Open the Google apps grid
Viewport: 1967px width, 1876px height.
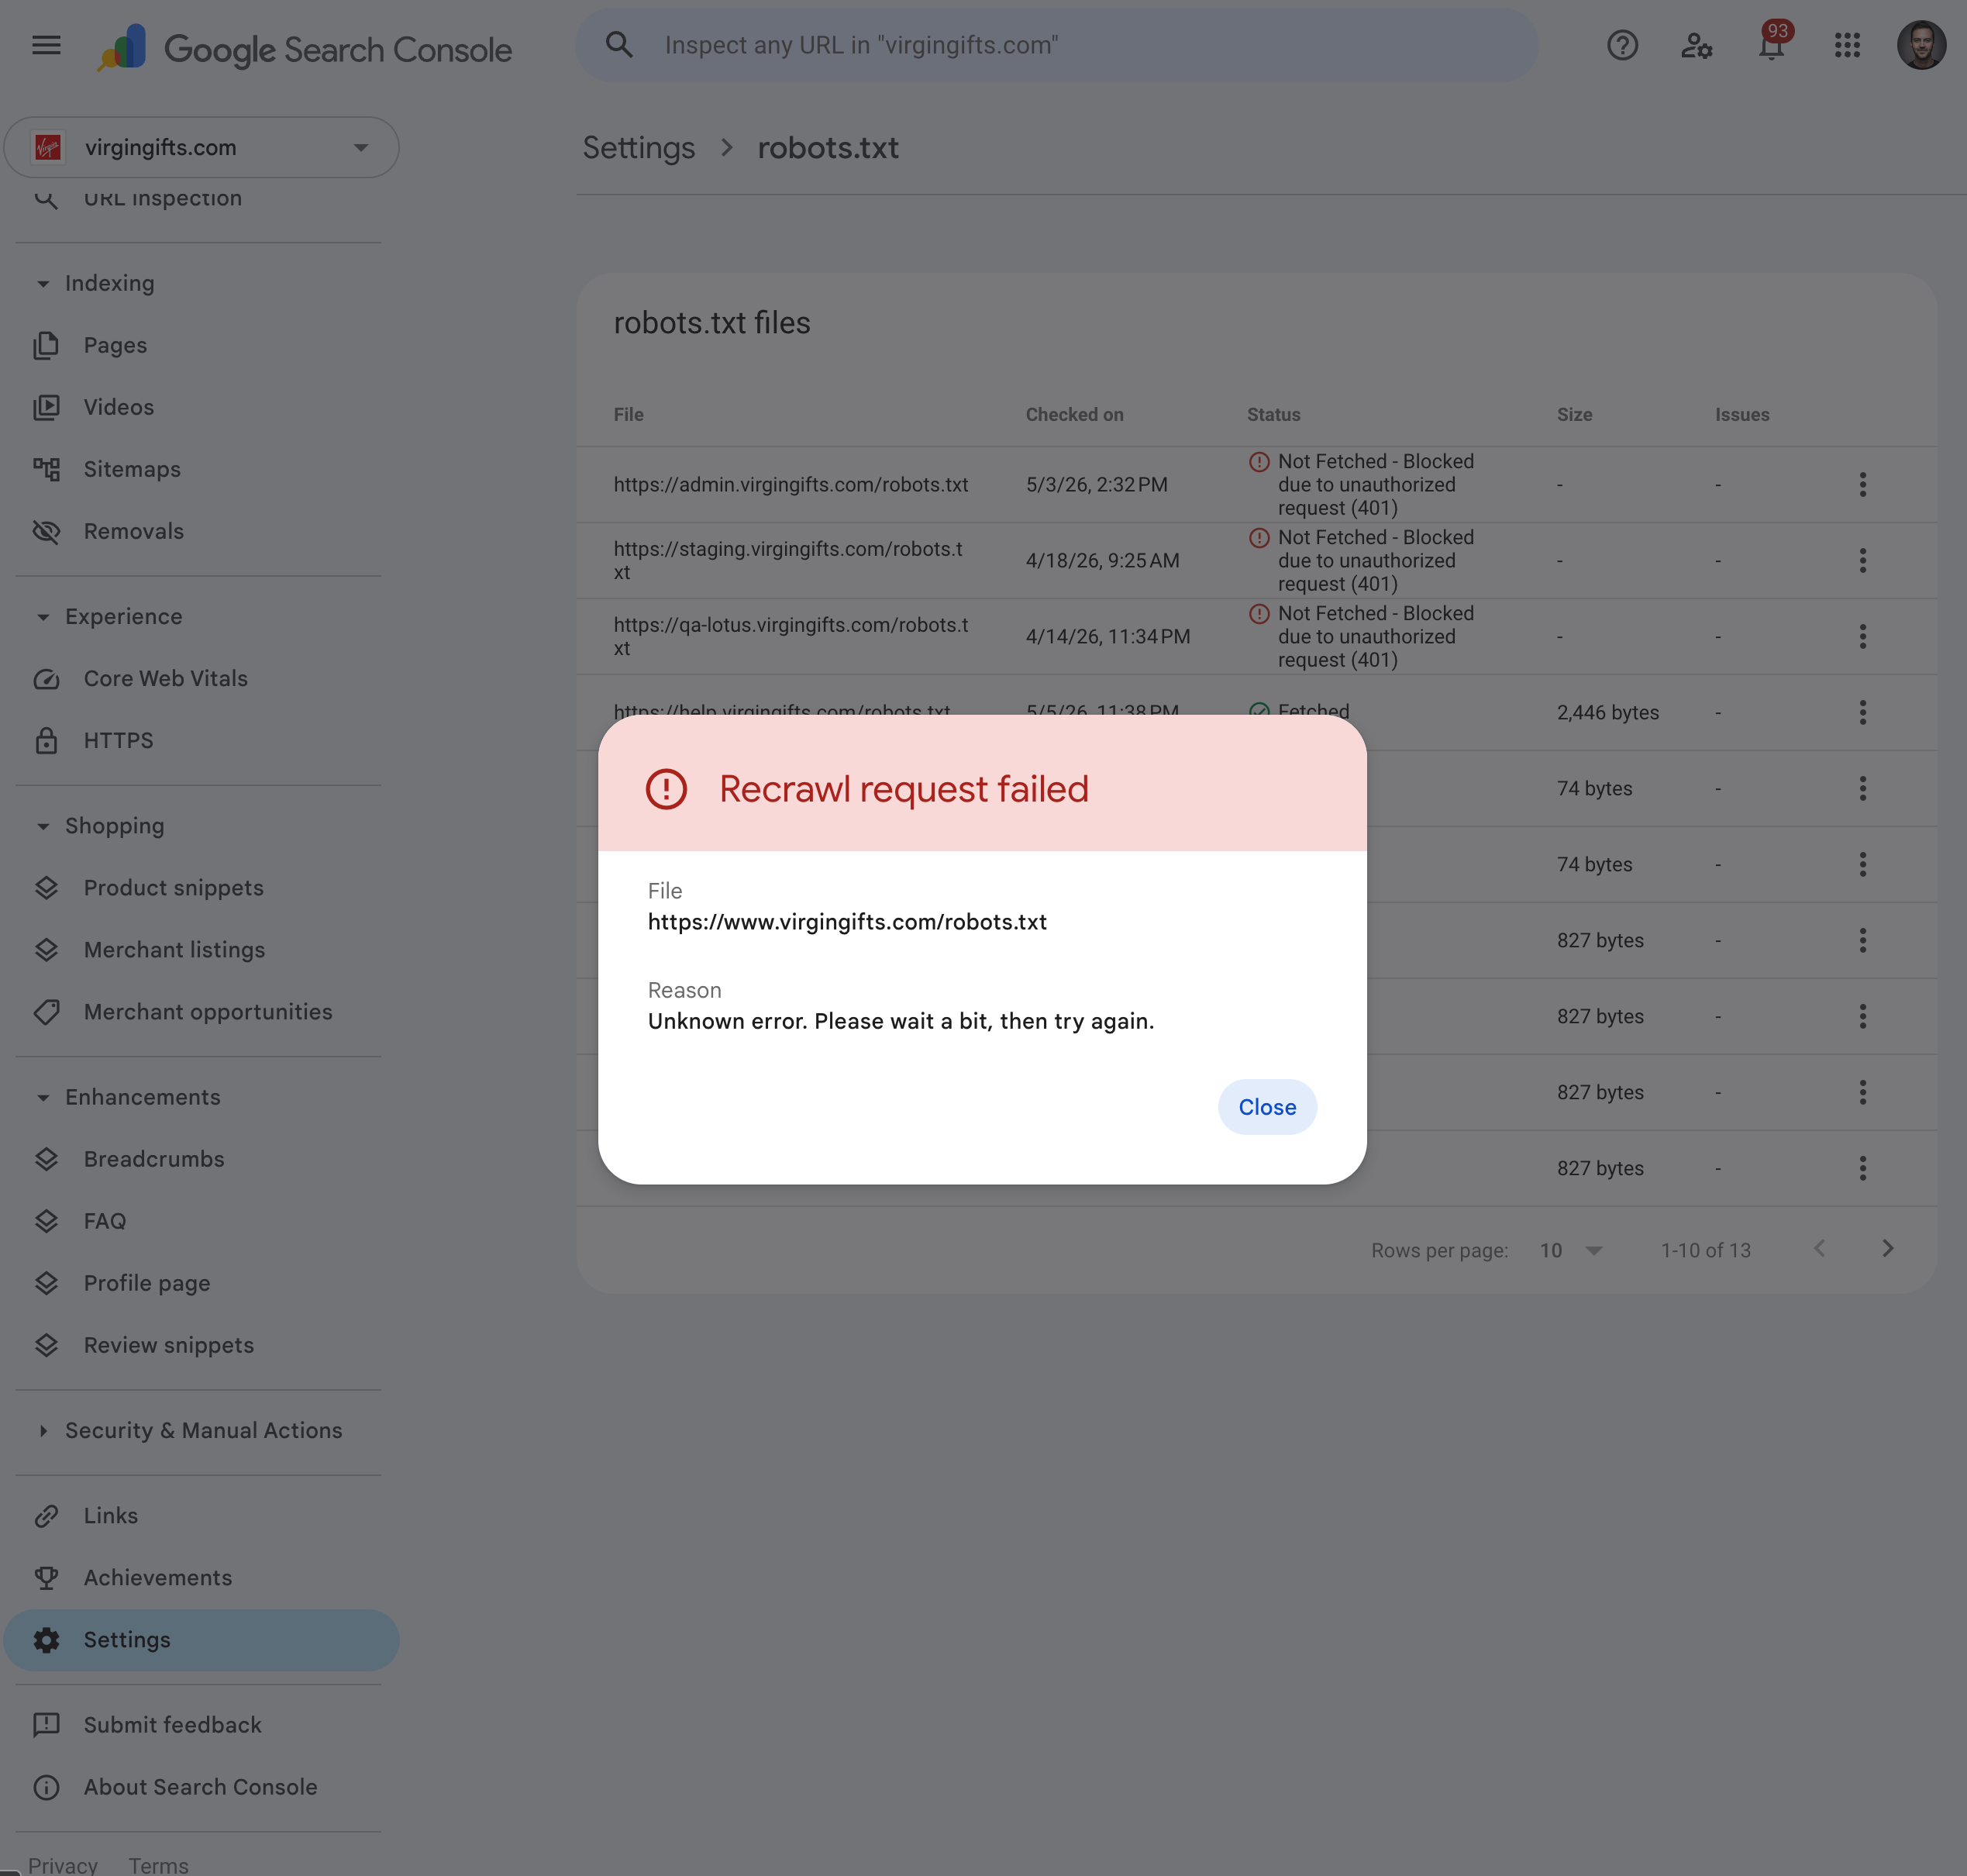click(1847, 45)
